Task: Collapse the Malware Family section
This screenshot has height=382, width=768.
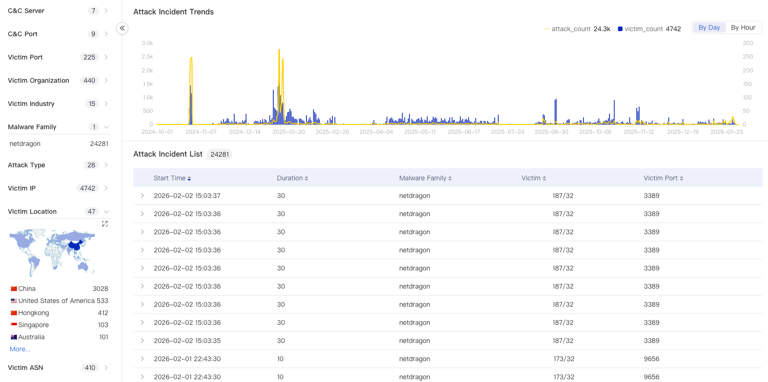Action: click(x=106, y=127)
